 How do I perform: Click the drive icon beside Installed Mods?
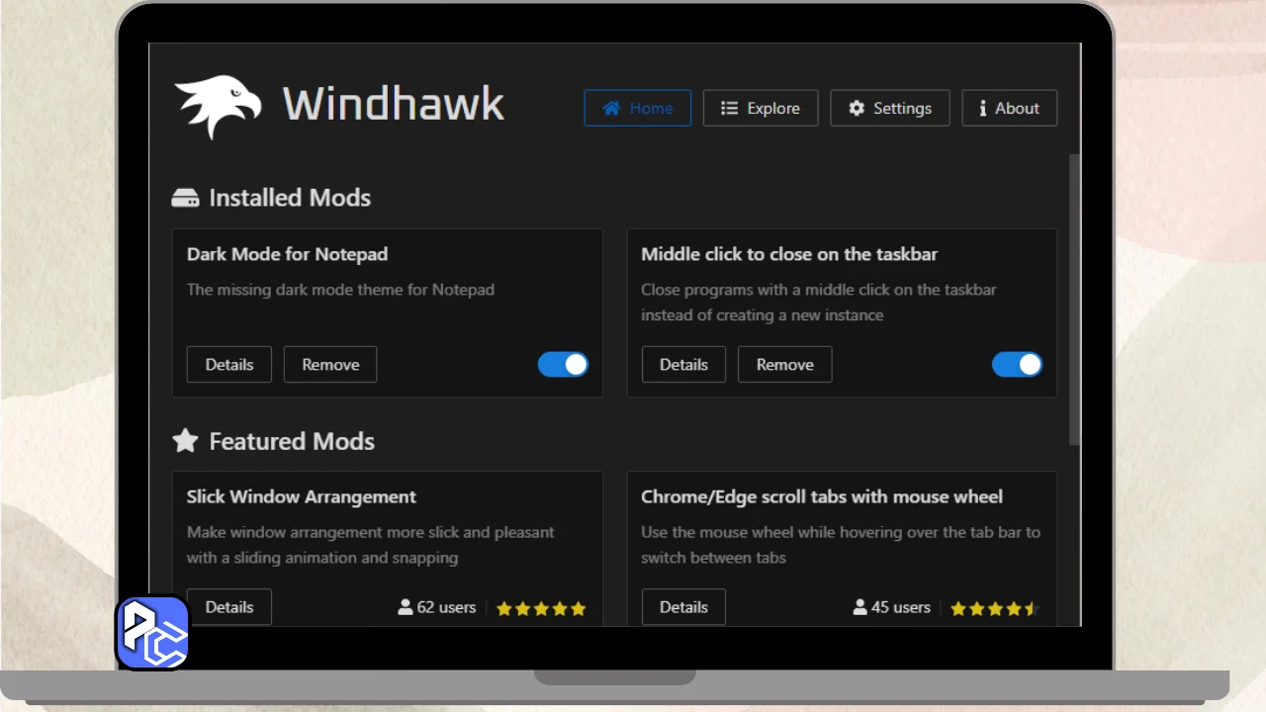pos(185,198)
